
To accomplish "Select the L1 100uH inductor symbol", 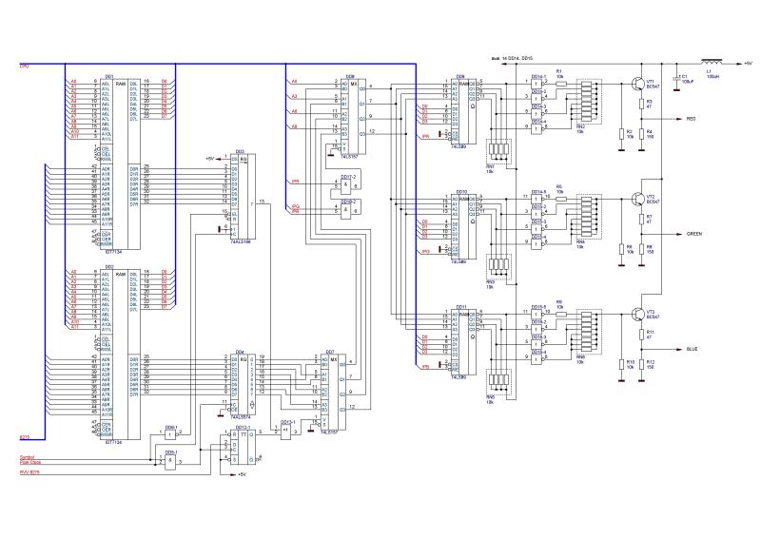I will (x=709, y=64).
